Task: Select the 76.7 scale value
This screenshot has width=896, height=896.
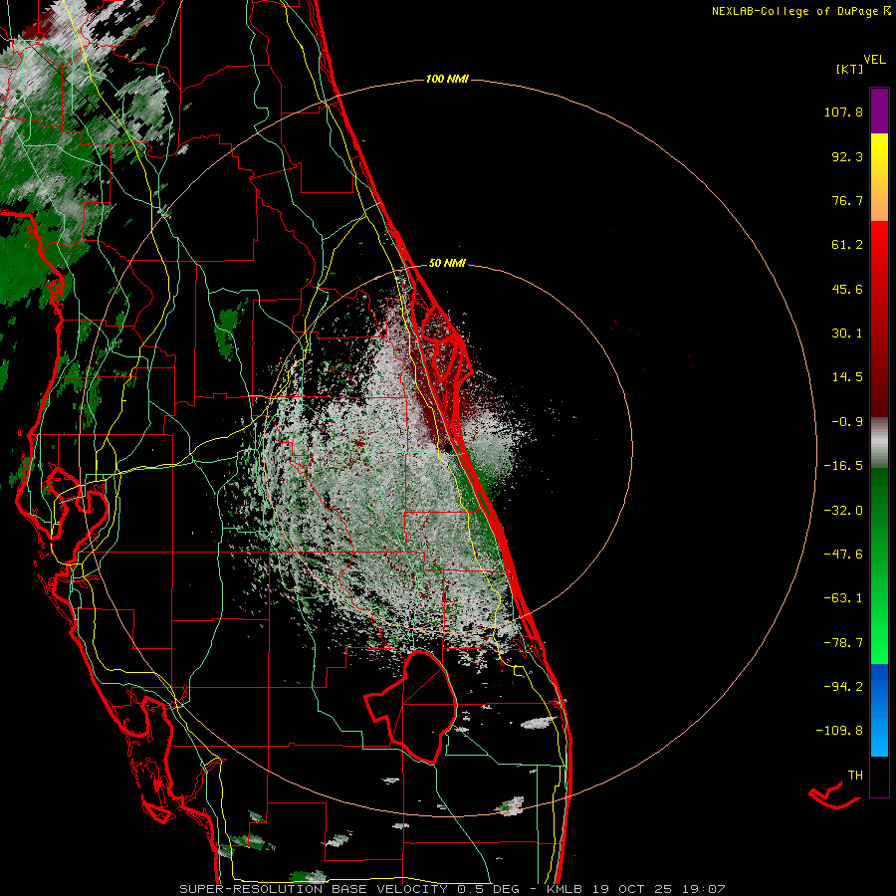Action: (x=847, y=200)
